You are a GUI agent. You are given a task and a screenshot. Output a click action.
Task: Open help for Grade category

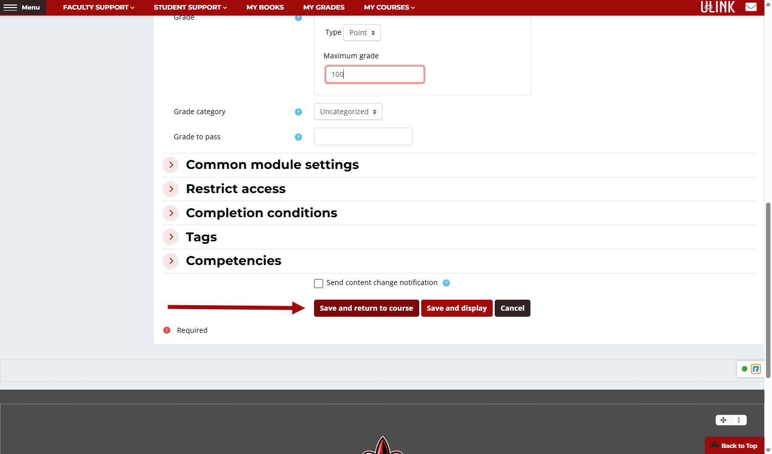pyautogui.click(x=298, y=112)
